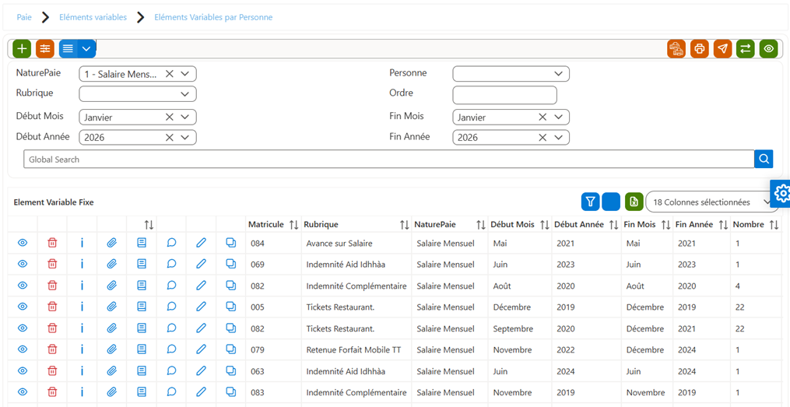This screenshot has width=790, height=407.
Task: Expand the Rubrique dropdown
Action: pos(138,93)
